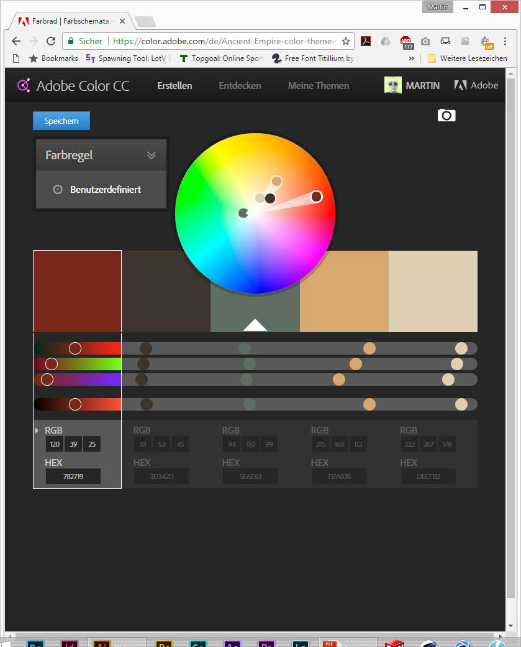Image resolution: width=521 pixels, height=647 pixels.
Task: Open the MARTIN user menu
Action: pyautogui.click(x=422, y=85)
